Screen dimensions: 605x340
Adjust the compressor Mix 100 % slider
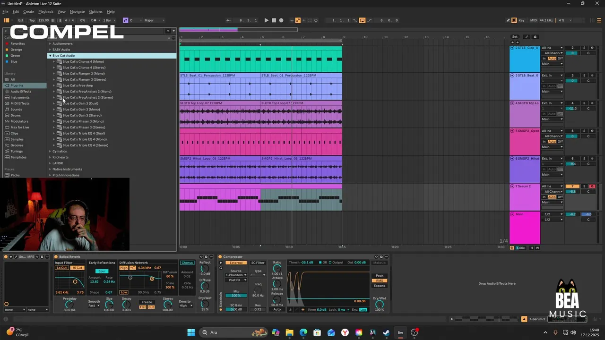click(x=236, y=296)
